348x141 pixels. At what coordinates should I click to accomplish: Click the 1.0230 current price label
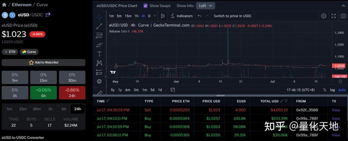click(x=339, y=66)
